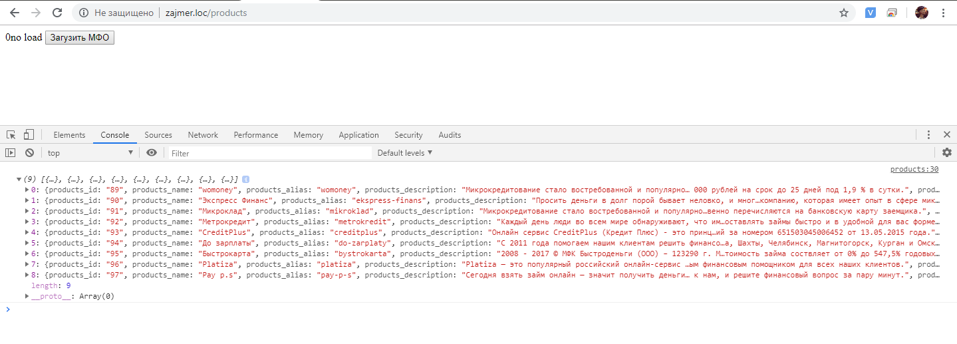Open the top execution context dropdown
The width and height of the screenshot is (957, 344).
pyautogui.click(x=91, y=153)
